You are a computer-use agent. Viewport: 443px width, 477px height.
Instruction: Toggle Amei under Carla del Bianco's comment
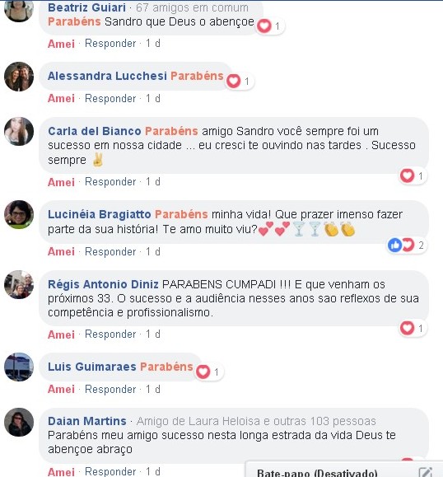[x=61, y=182]
